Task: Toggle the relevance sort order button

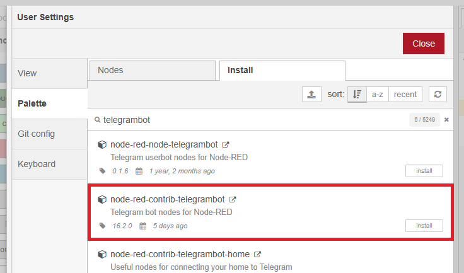Action: [x=357, y=95]
